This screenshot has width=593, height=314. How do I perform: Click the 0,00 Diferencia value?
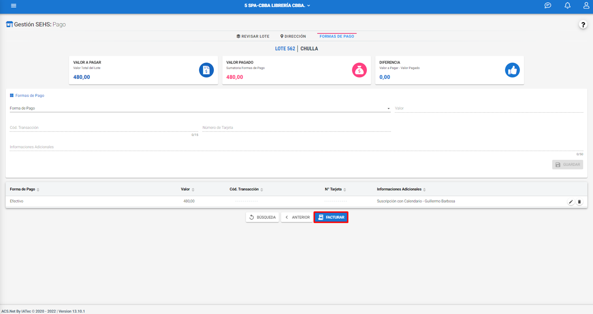(384, 77)
